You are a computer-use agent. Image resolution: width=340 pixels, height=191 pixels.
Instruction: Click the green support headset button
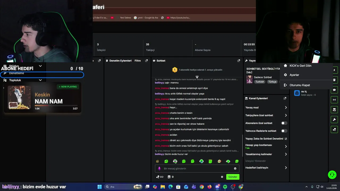[x=332, y=175]
